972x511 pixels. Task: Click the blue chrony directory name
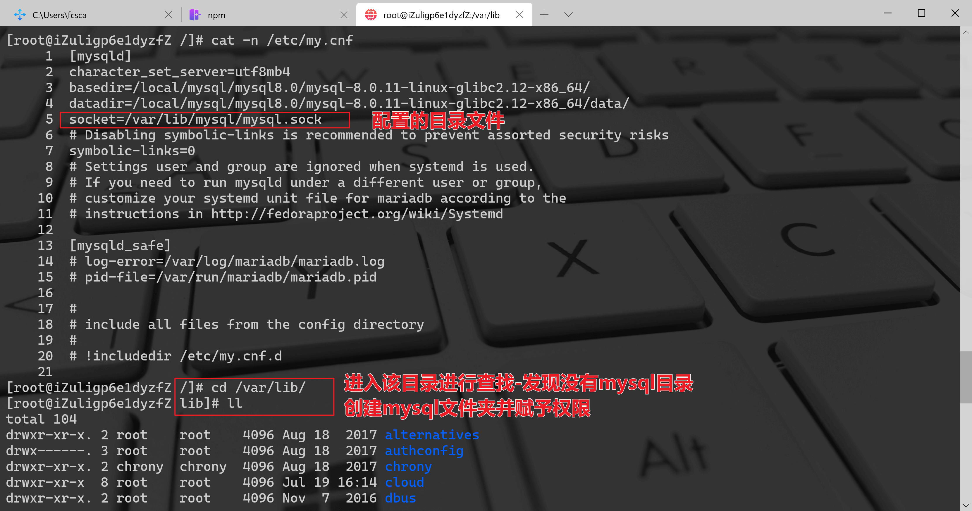408,467
